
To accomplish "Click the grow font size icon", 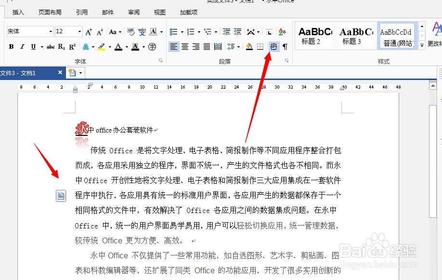I will coord(89,32).
